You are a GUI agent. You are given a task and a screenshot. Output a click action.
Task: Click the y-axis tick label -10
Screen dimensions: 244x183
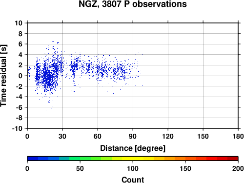pos(17,128)
